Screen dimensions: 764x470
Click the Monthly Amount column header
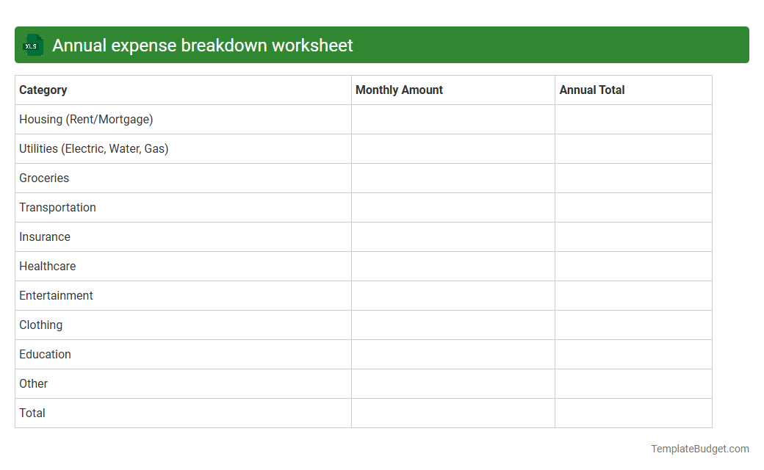[x=399, y=90]
